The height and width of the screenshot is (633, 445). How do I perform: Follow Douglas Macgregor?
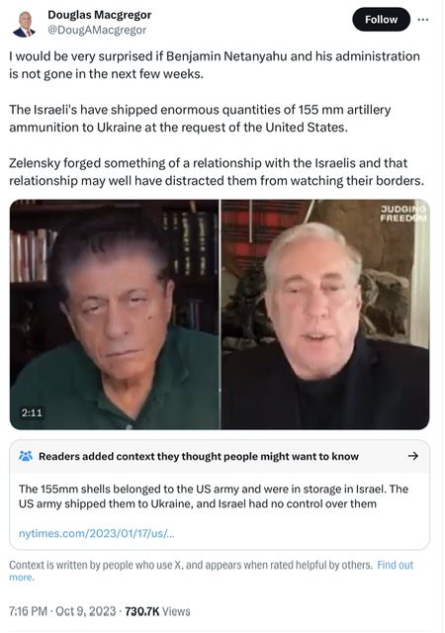point(381,20)
